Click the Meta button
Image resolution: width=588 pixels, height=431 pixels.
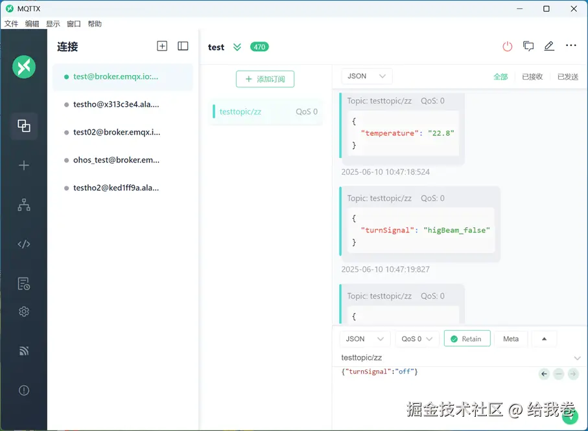[511, 338]
